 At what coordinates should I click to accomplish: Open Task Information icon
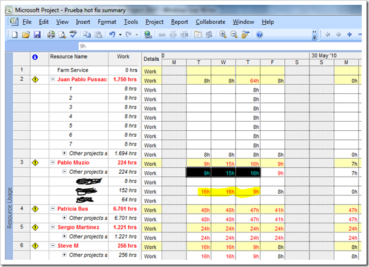pyautogui.click(x=198, y=35)
